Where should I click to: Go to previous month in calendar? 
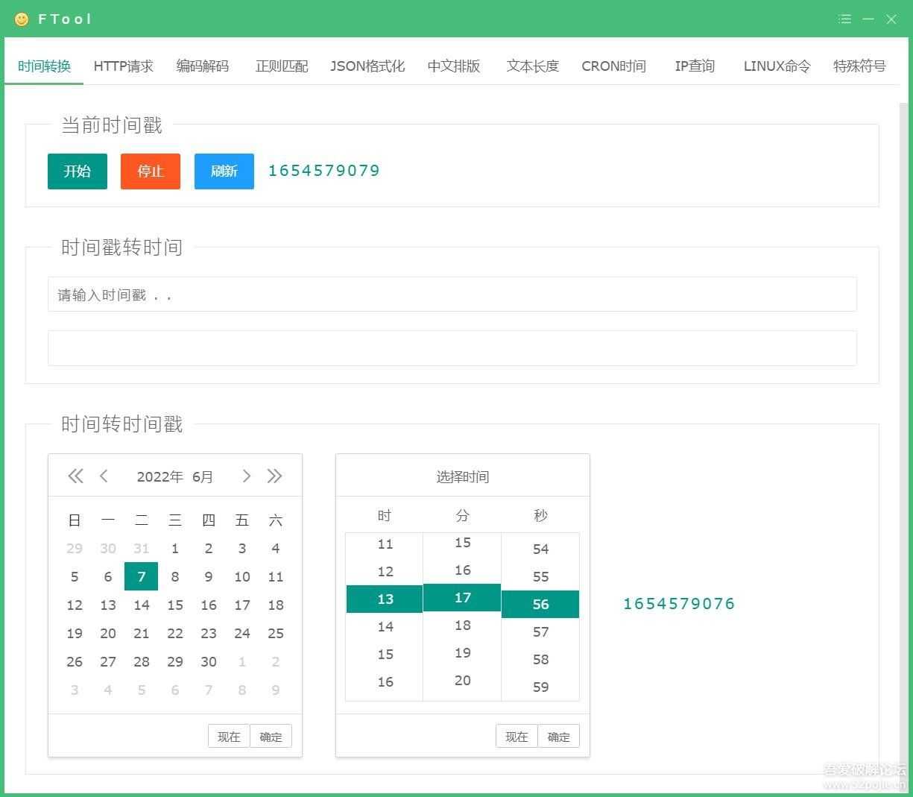(104, 476)
